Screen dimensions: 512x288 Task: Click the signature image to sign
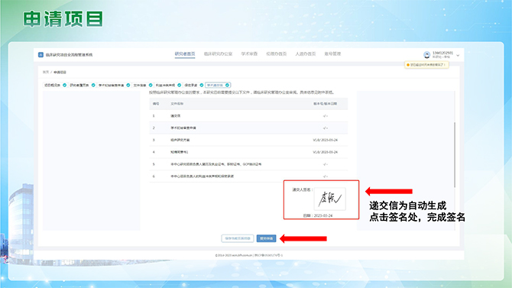click(330, 199)
